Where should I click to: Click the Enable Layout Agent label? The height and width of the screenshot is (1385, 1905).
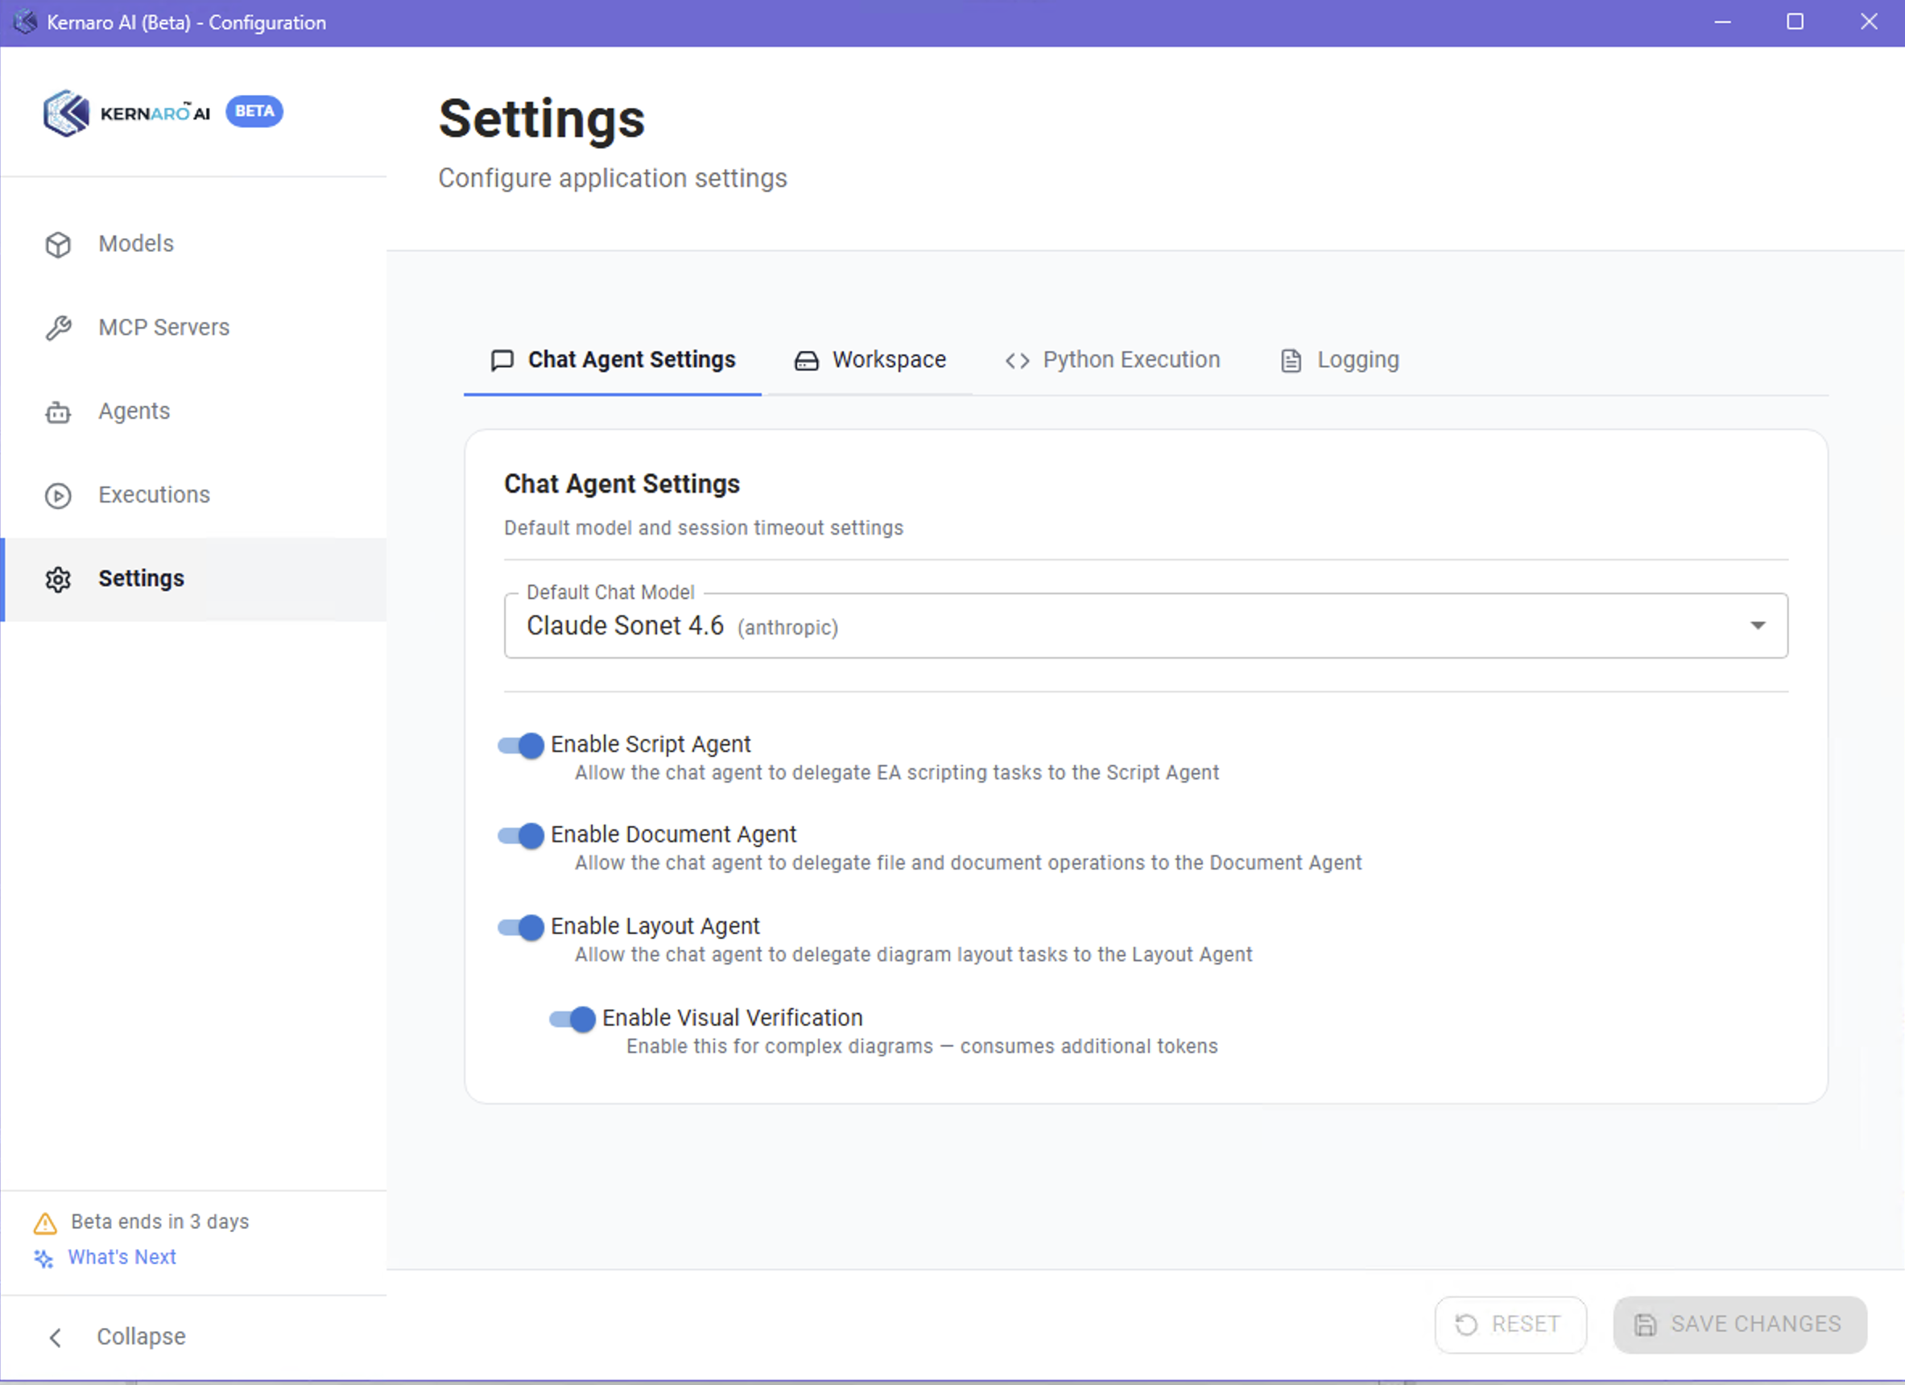coord(655,925)
